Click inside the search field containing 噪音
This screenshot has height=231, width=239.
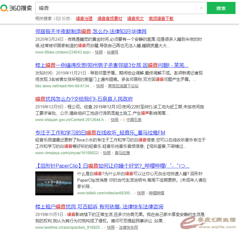click(x=118, y=8)
